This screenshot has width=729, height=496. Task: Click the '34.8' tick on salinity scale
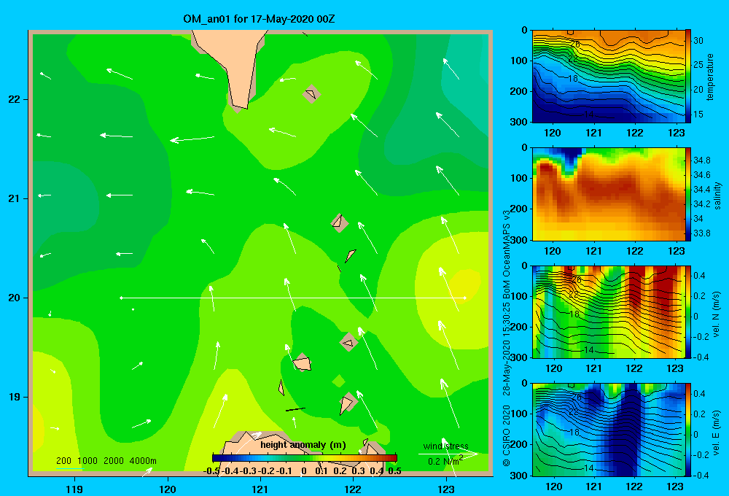click(701, 160)
